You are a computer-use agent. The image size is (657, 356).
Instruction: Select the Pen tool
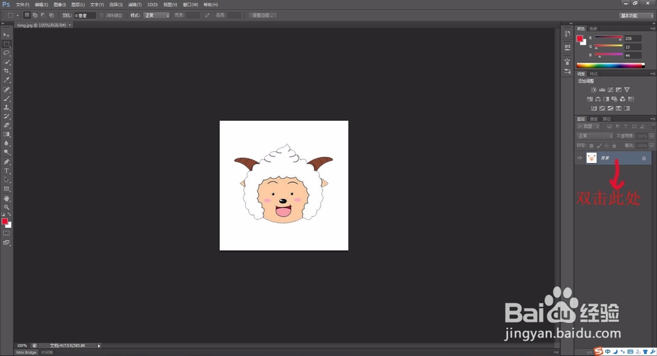point(7,162)
